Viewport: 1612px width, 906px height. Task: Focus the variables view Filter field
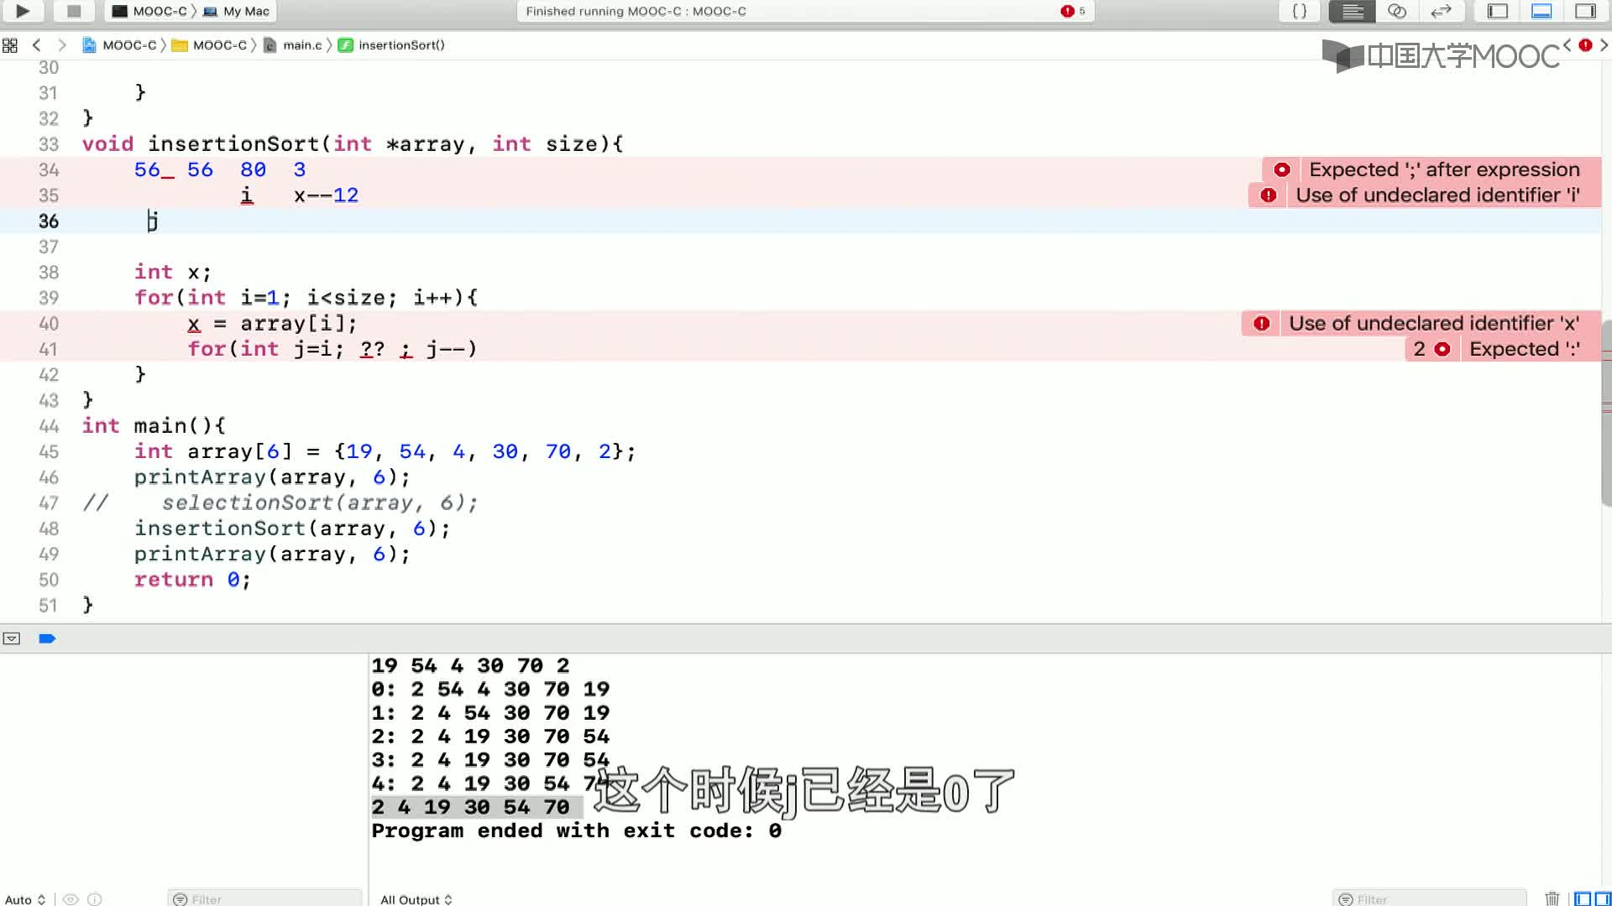[265, 899]
